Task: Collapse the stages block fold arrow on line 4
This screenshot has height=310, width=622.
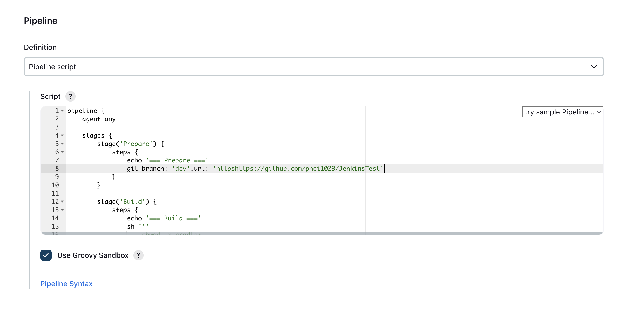Action: [62, 136]
